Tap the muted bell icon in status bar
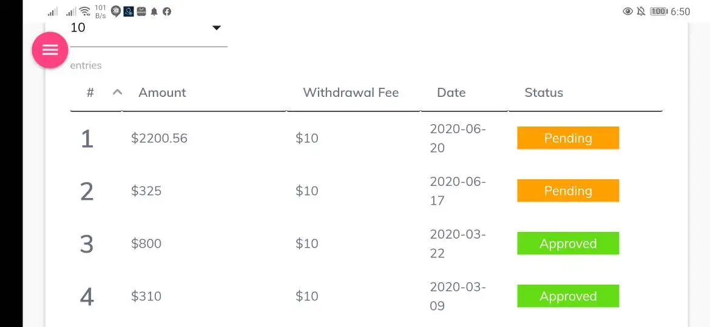This screenshot has height=327, width=710. (x=641, y=12)
